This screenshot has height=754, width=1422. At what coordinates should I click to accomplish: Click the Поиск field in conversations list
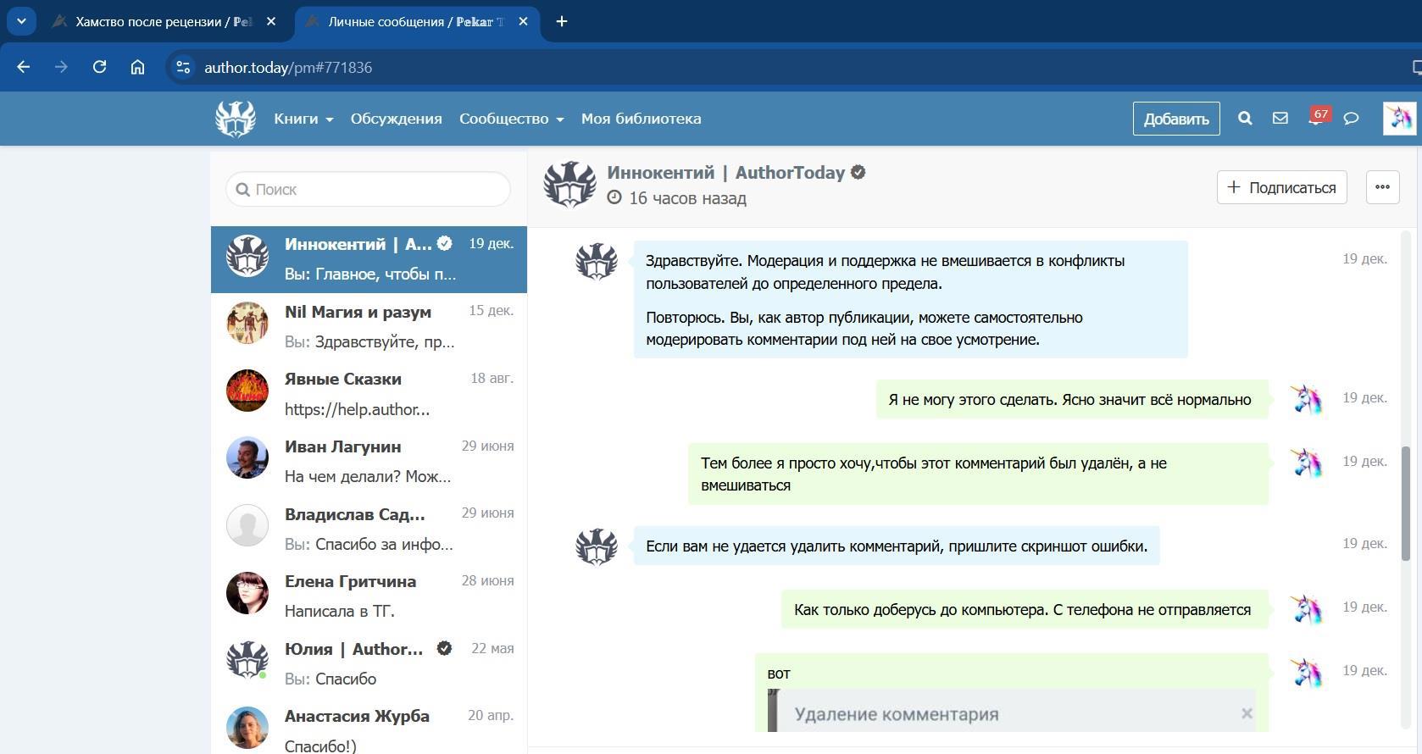(x=369, y=189)
